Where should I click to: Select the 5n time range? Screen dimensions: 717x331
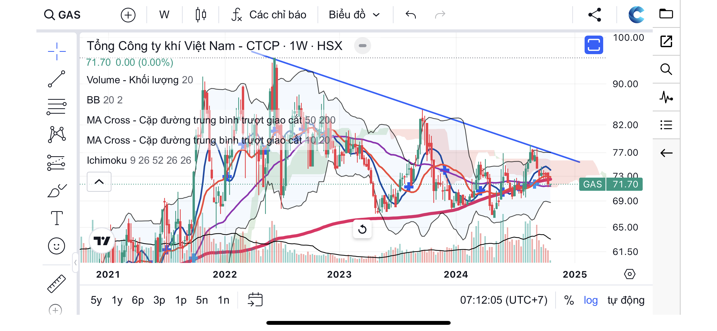tap(202, 300)
